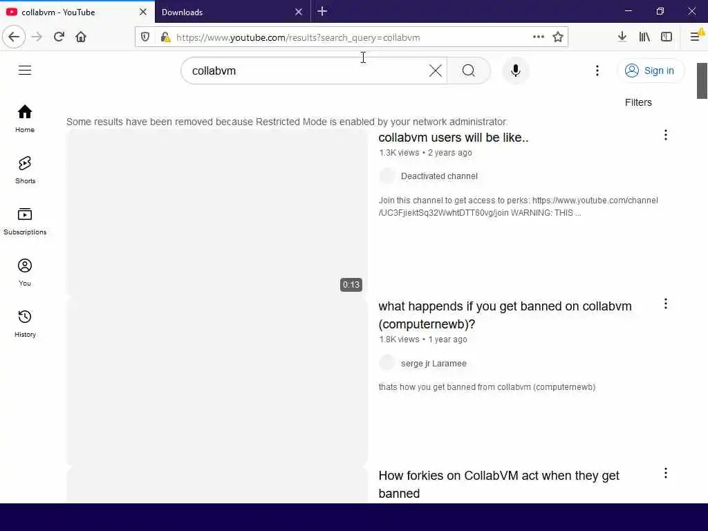Open the serge jr Laramee channel
The width and height of the screenshot is (708, 531).
(434, 364)
